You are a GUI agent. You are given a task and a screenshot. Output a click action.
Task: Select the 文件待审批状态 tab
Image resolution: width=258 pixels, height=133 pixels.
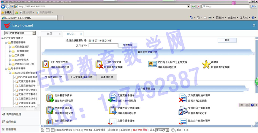click(x=54, y=77)
